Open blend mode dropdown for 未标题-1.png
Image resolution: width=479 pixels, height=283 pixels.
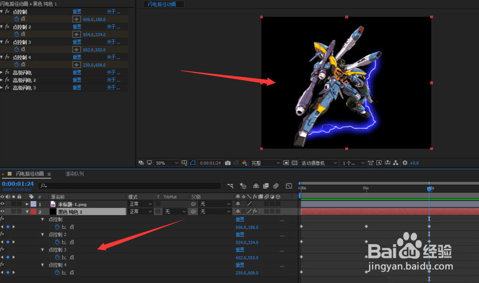140,204
